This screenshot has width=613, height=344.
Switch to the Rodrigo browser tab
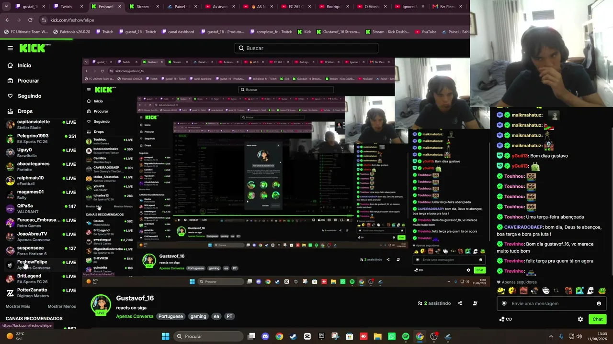point(333,7)
